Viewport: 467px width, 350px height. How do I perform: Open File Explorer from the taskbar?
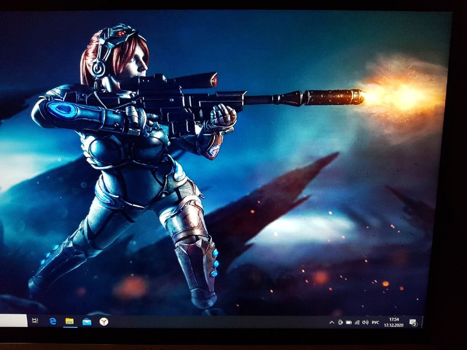tap(70, 321)
